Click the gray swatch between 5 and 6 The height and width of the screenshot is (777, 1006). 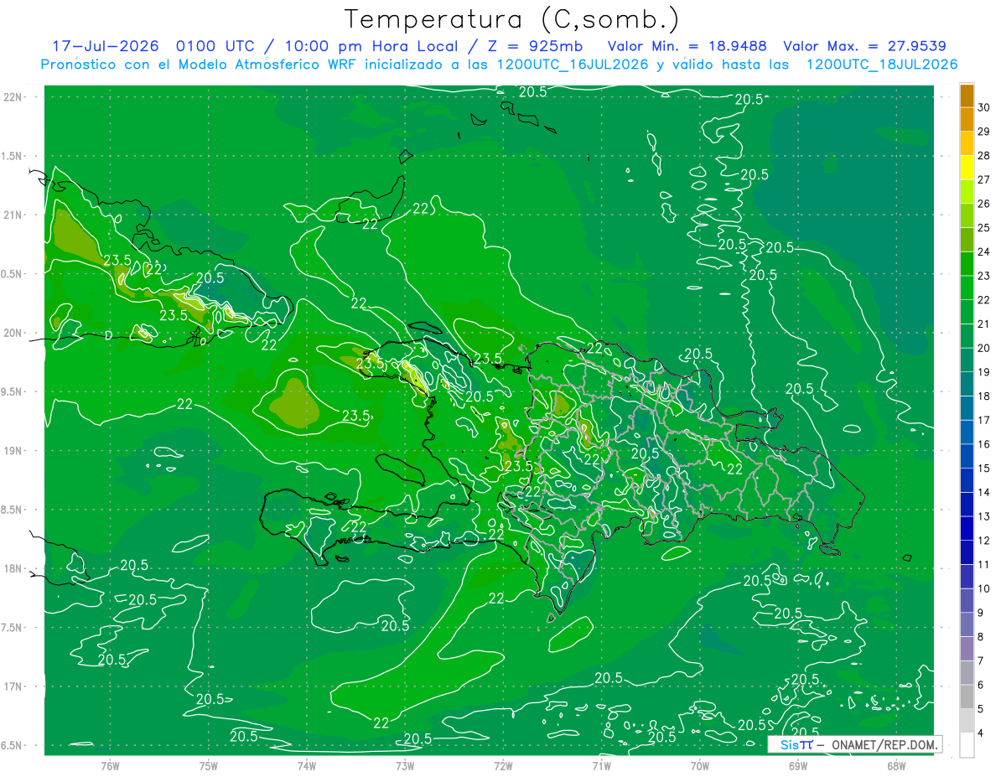[967, 697]
